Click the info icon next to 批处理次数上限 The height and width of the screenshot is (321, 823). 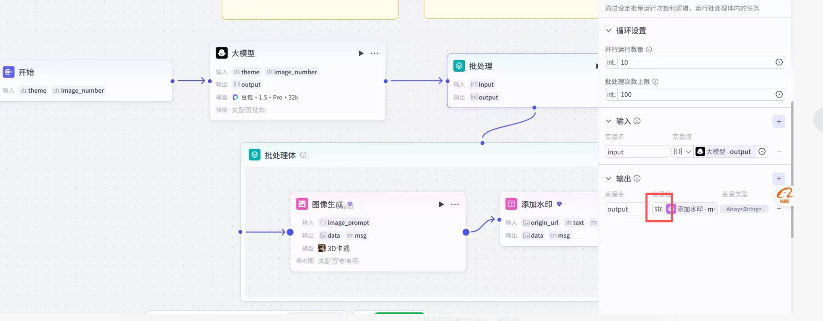point(655,82)
